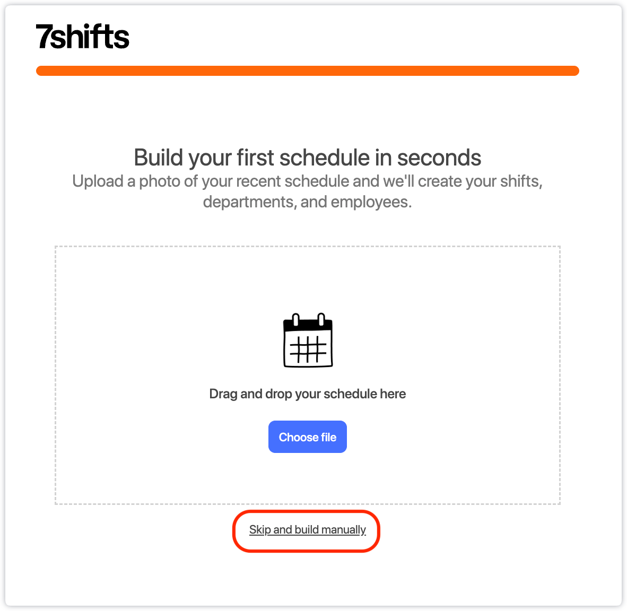Image resolution: width=627 pixels, height=611 pixels.
Task: Click the "Upload a photo of your recent schedule" subtitle
Action: pos(307,181)
